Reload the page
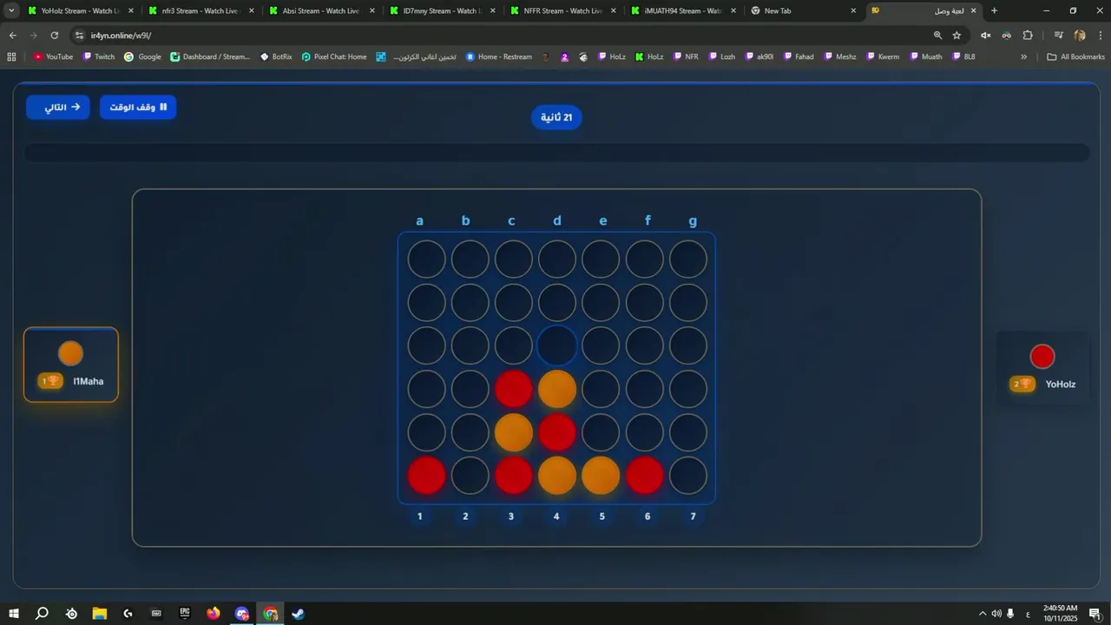 pos(54,36)
